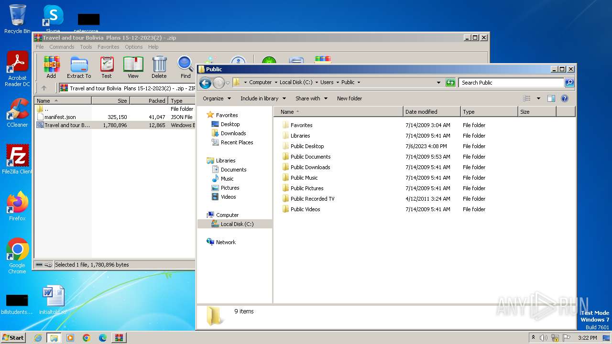This screenshot has width=612, height=344.
Task: Select initialtold.rtf document on desktop
Action: pyautogui.click(x=53, y=300)
